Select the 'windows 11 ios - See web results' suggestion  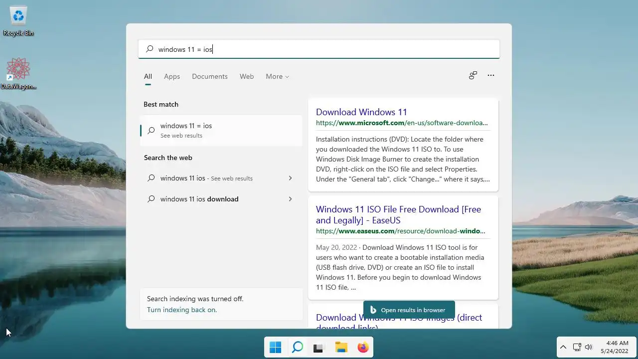221,178
